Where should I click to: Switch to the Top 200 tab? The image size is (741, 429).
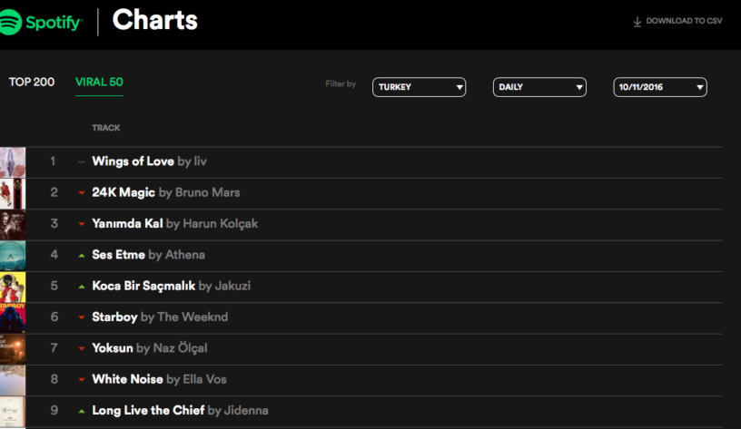[32, 83]
